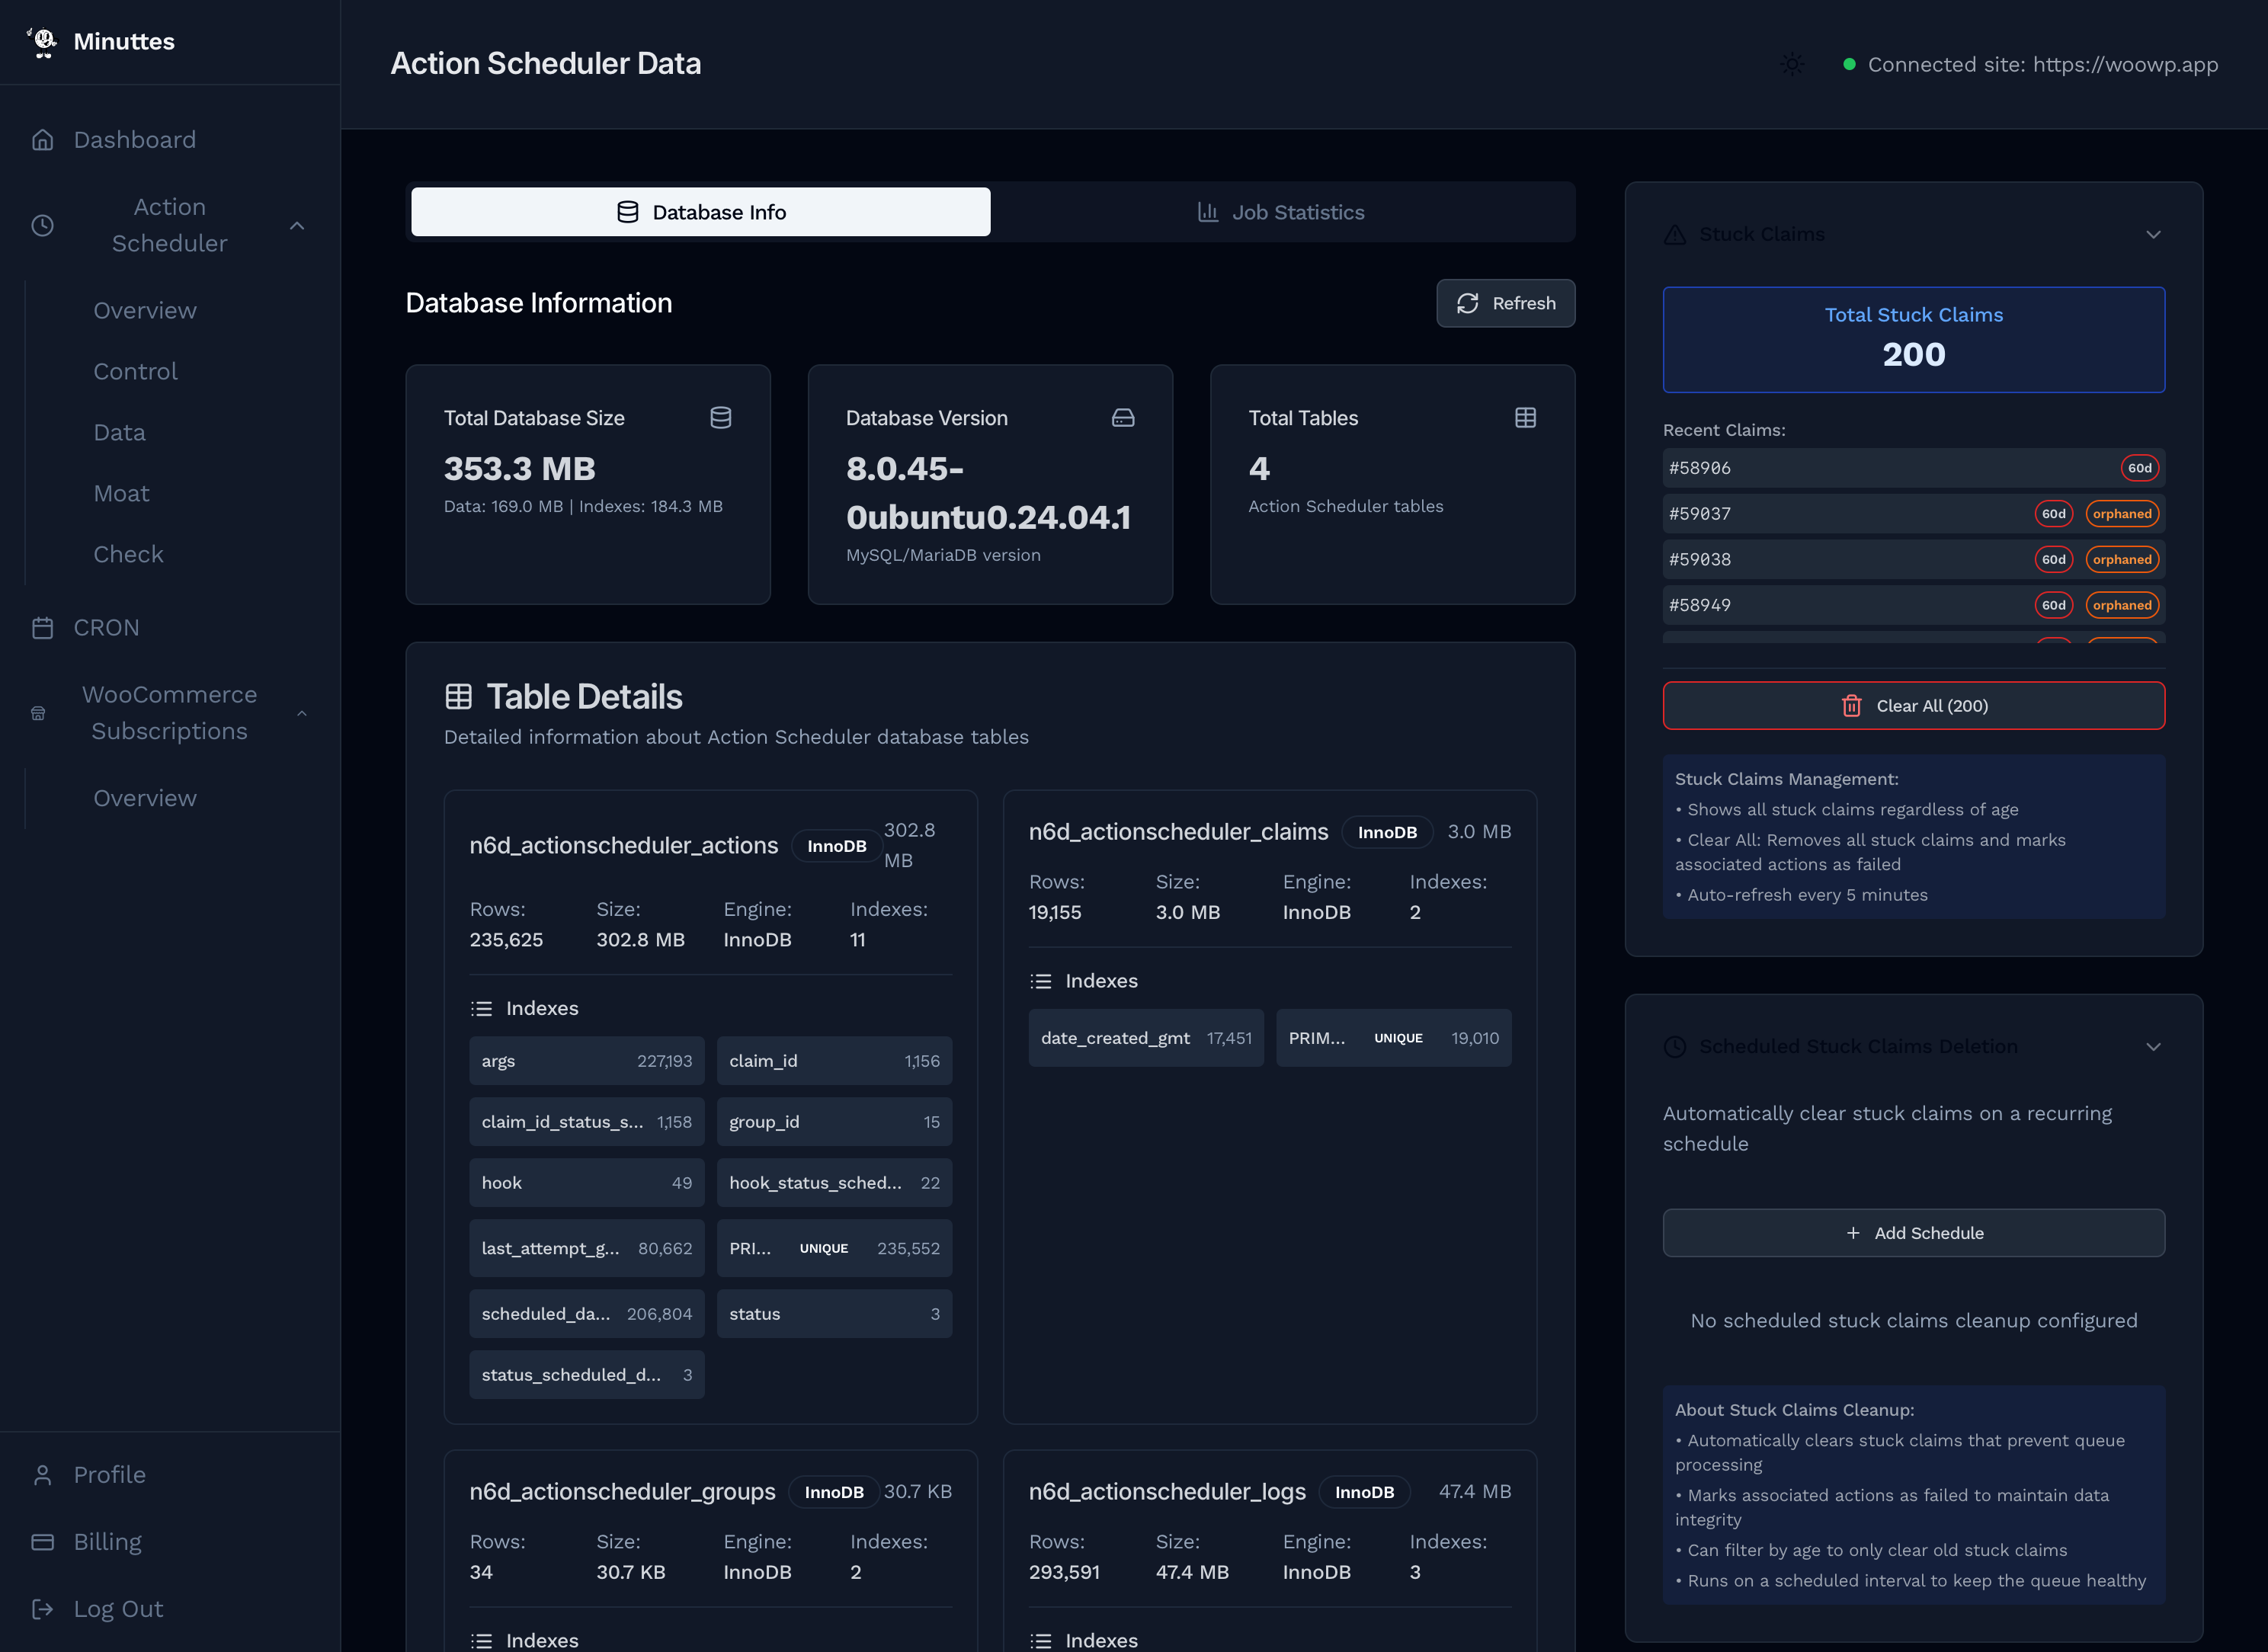Click the Add Schedule button
The image size is (2268, 1652).
[1913, 1232]
